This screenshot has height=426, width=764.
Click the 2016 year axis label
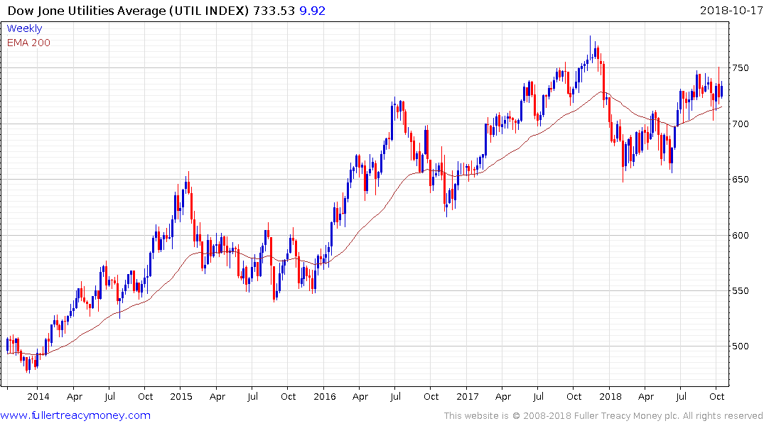coord(325,397)
